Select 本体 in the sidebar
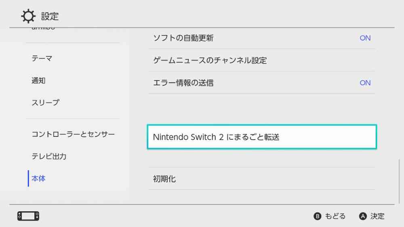The width and height of the screenshot is (404, 227). pyautogui.click(x=39, y=179)
